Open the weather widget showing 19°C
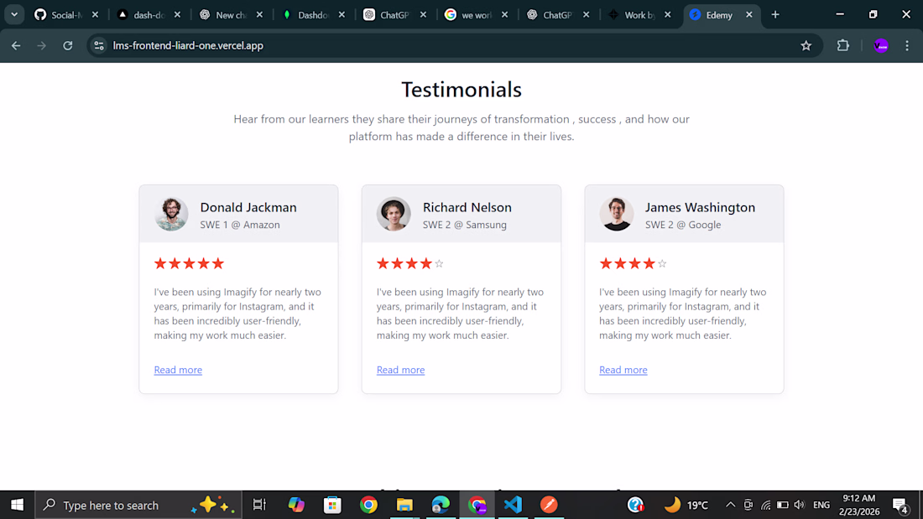Image resolution: width=923 pixels, height=519 pixels. [x=686, y=505]
